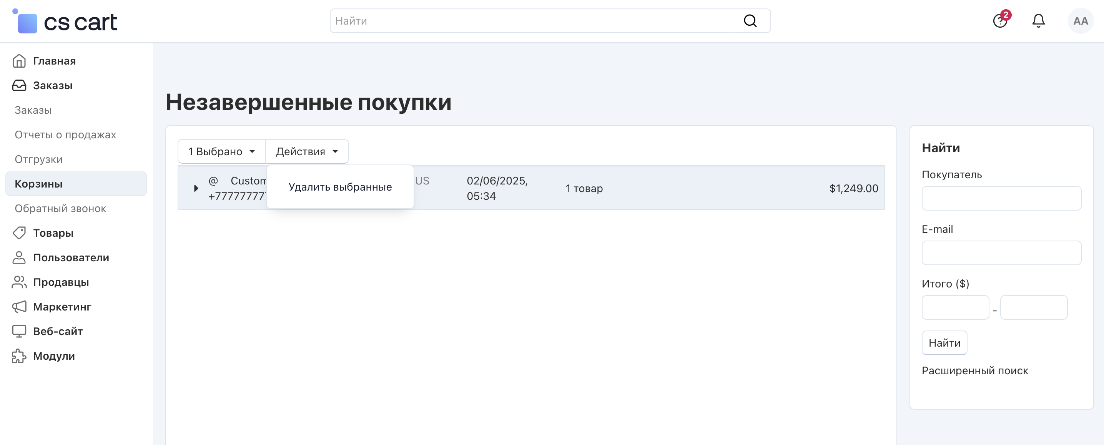The width and height of the screenshot is (1104, 445).
Task: Click the monitor icon for Веб-сайт
Action: (x=19, y=331)
